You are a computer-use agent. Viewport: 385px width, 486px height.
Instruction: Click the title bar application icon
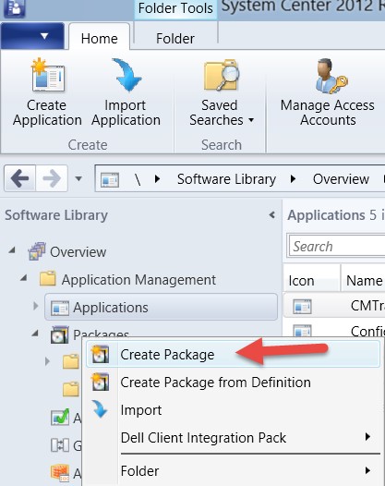(14, 7)
